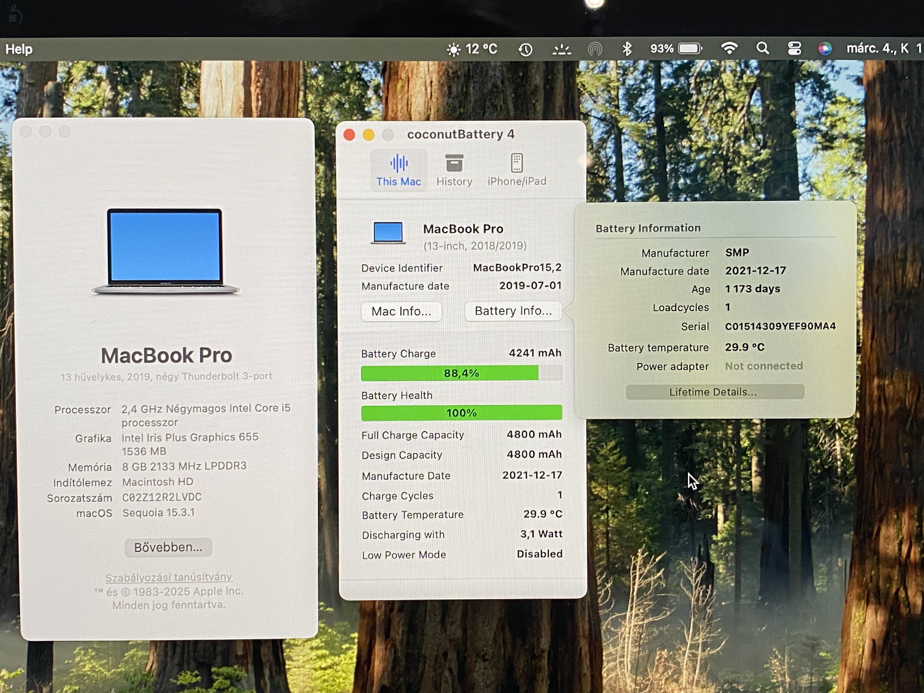
Task: Click the AirPlay menu bar icon
Action: [595, 49]
